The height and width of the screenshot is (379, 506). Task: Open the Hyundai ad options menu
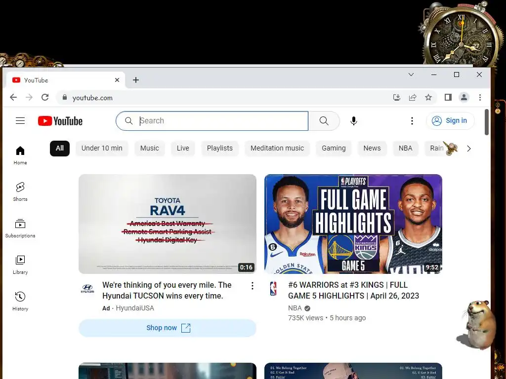tap(253, 286)
